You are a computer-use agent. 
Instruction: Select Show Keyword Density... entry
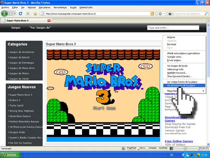tap(184, 76)
